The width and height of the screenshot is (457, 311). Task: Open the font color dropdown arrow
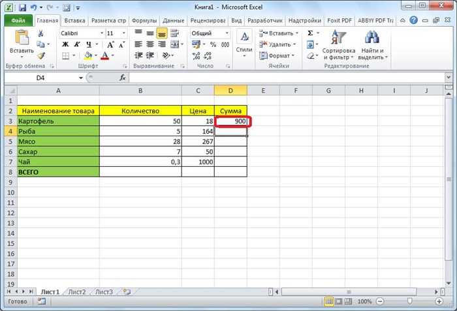[x=113, y=55]
